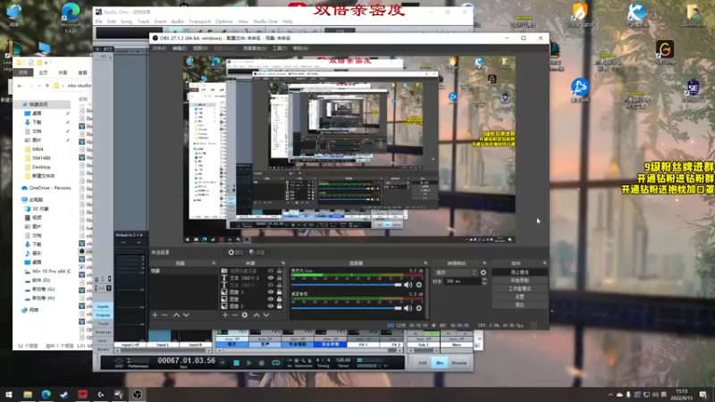
Task: Pop out the Scenes dock panel
Action: (x=214, y=263)
